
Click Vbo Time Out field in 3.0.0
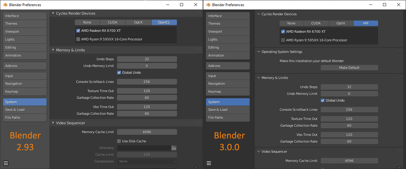pos(349,135)
